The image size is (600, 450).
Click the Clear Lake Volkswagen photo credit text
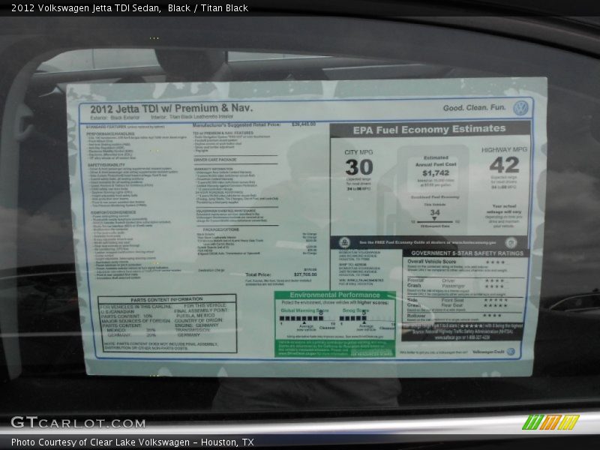[133, 442]
